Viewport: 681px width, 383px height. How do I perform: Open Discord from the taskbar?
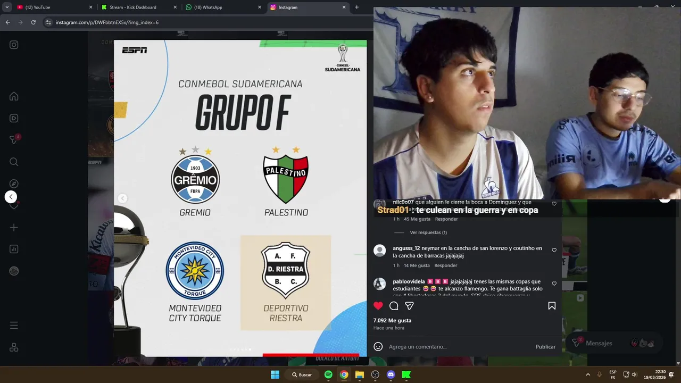click(x=391, y=374)
